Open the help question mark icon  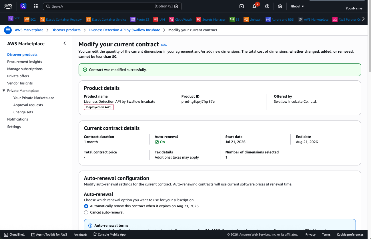pyautogui.click(x=267, y=6)
